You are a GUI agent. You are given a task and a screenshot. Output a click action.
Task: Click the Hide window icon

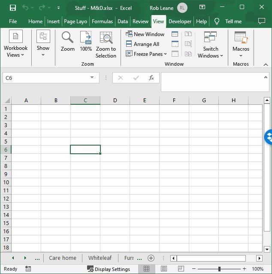(x=175, y=44)
